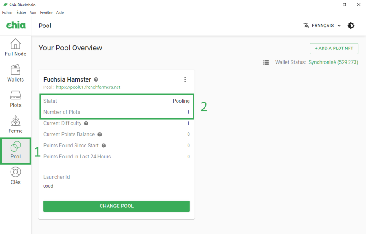The image size is (366, 234).
Task: Navigate to the Ferme section
Action: 16,125
